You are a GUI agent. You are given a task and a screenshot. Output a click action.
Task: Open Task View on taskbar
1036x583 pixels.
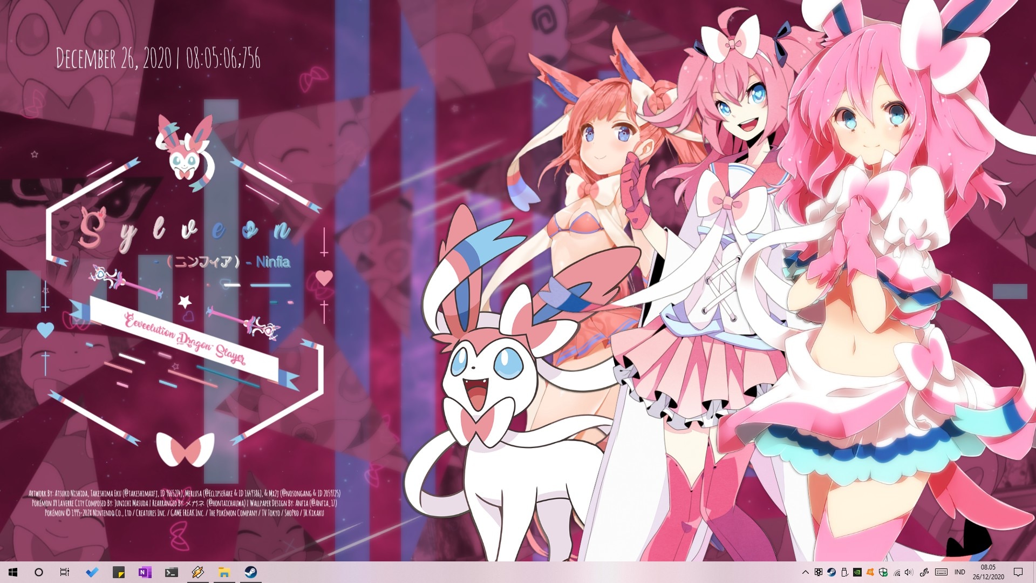65,572
